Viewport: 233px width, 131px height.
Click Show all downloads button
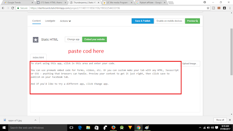pyautogui.click(x=220, y=120)
